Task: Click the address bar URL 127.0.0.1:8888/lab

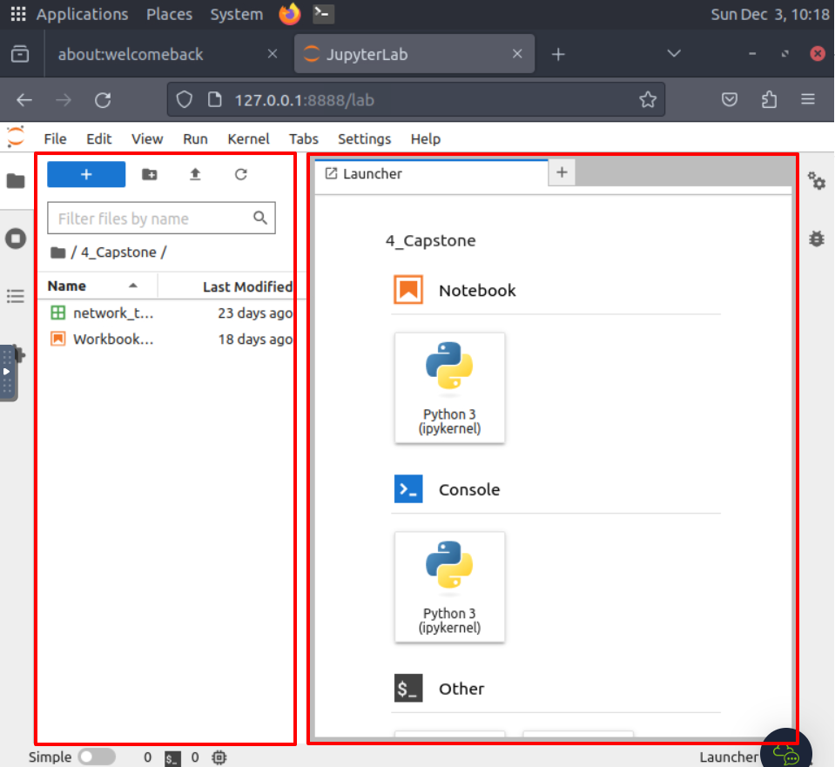Action: (305, 100)
